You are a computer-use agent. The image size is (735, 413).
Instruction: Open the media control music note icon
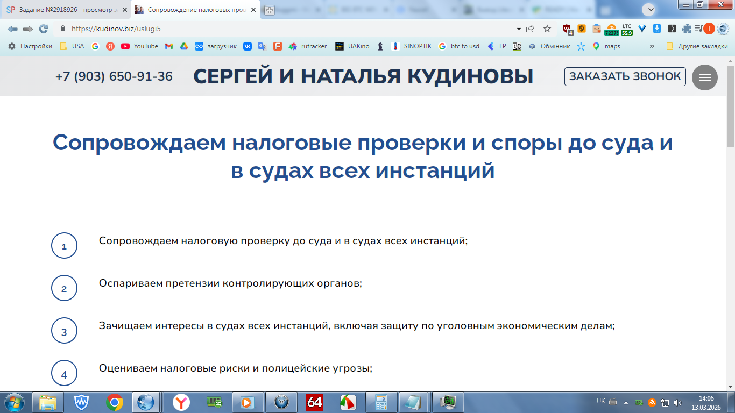point(698,29)
